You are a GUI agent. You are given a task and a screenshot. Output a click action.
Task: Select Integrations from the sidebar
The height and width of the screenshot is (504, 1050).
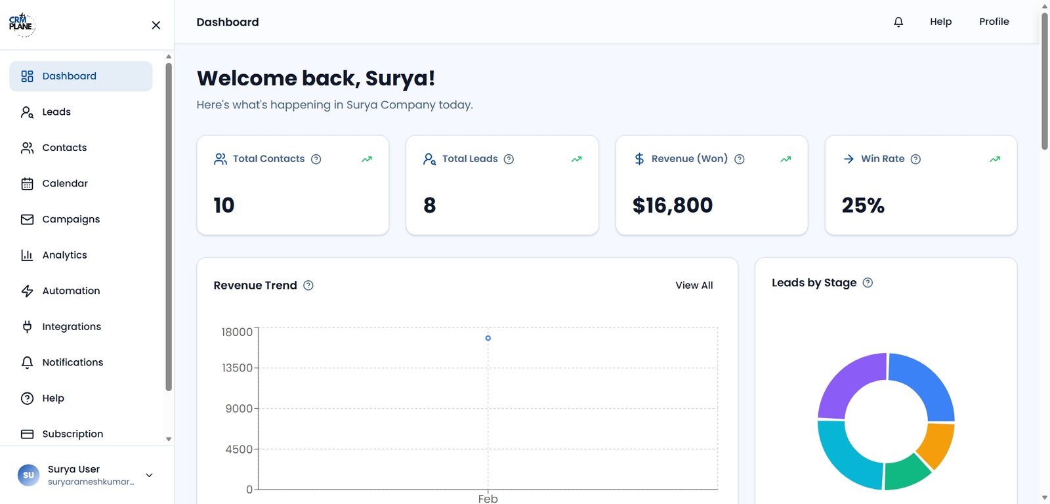(x=72, y=327)
